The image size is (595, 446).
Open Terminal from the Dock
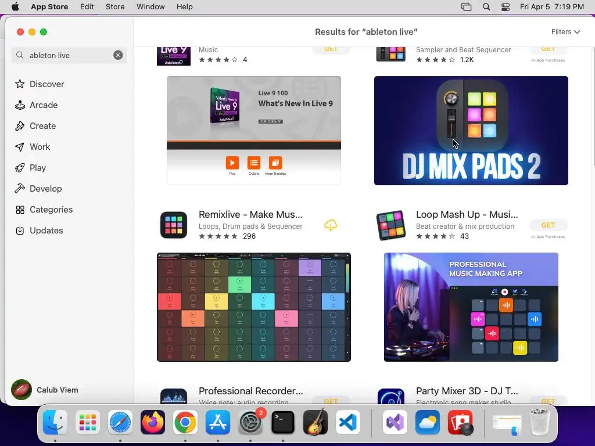click(283, 423)
